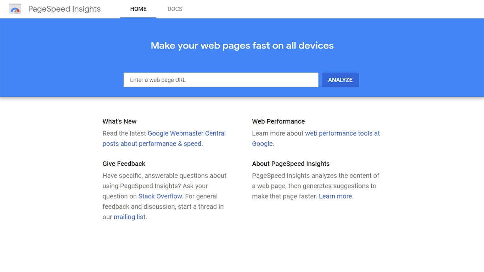Click the ANALYZE button
Viewport: 484px width, 272px height.
[340, 80]
